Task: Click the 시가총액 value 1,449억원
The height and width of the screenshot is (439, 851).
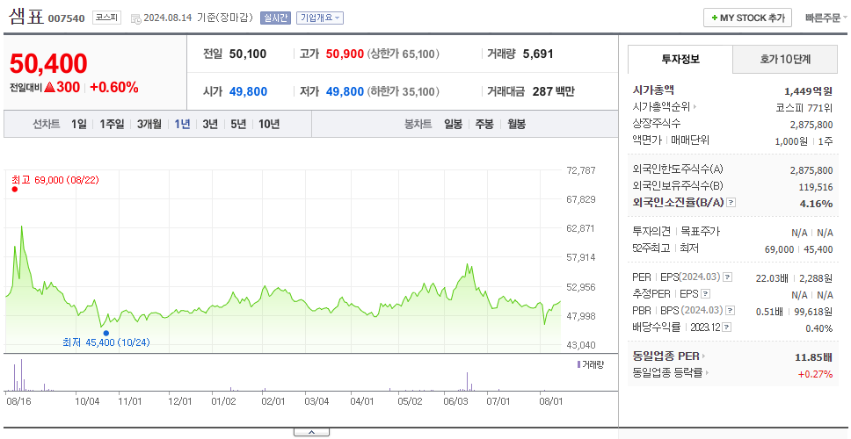Action: (x=808, y=91)
